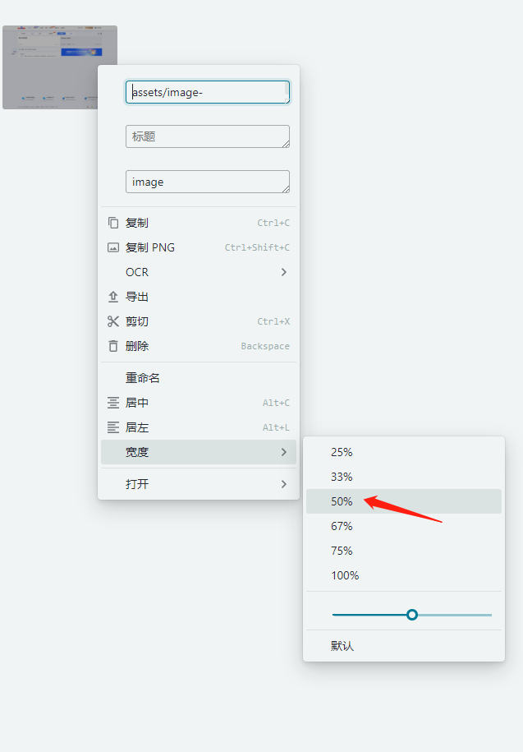This screenshot has width=523, height=752.
Task: Click the center-align icon beside 居中
Action: (x=113, y=403)
